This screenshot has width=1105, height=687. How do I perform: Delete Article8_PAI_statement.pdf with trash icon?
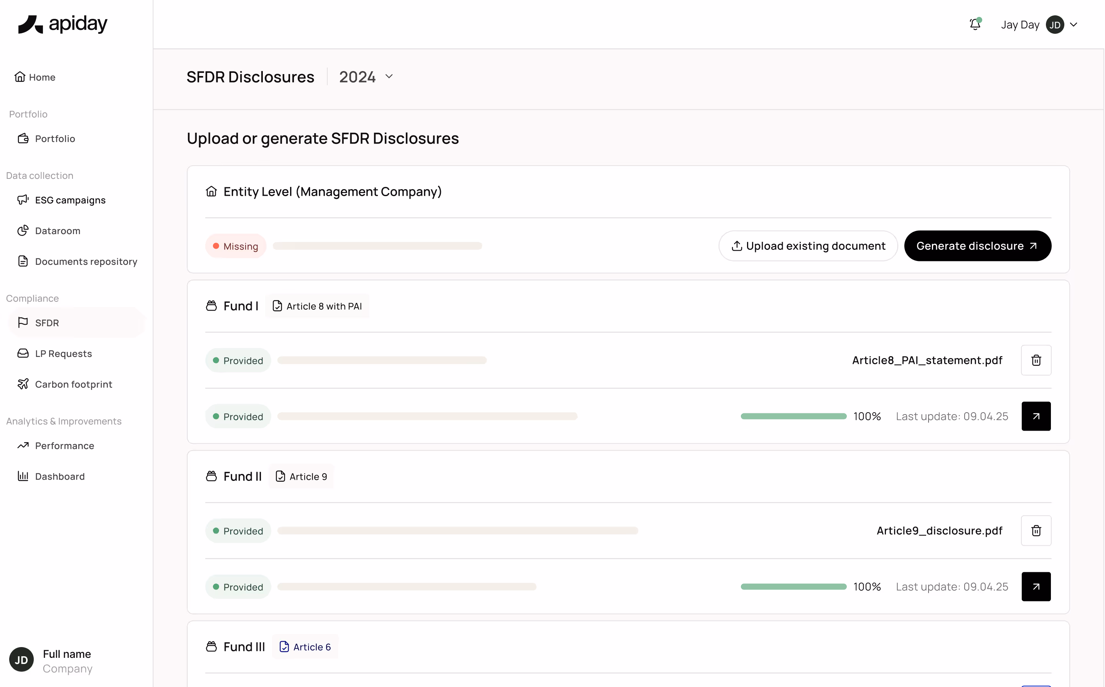coord(1036,360)
